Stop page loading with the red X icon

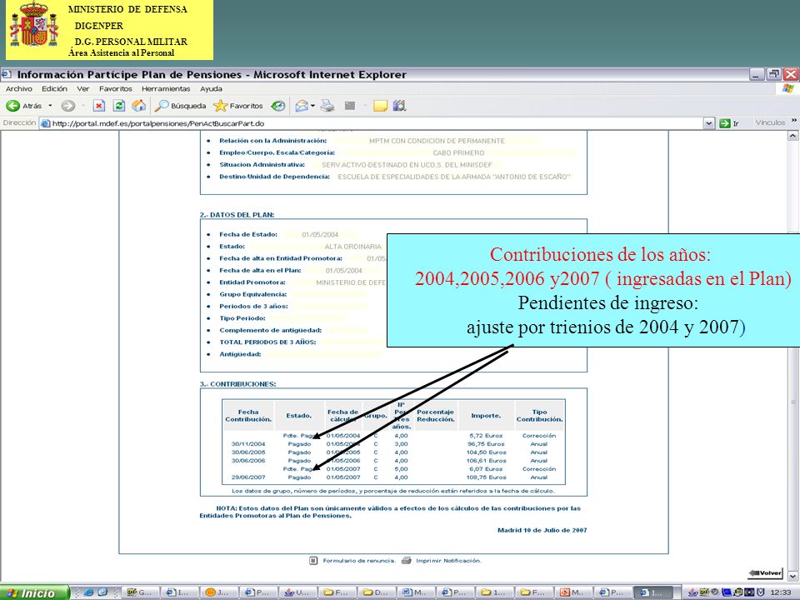pos(99,106)
